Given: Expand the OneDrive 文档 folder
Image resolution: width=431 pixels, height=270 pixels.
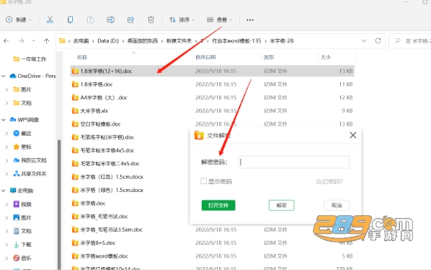Looking at the screenshot, I should click(7, 103).
